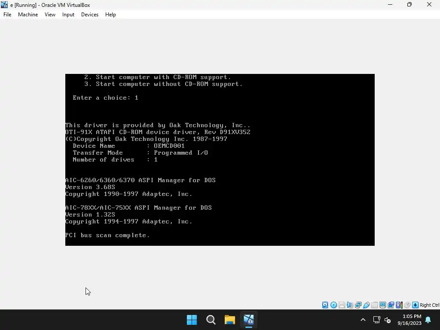This screenshot has height=330, width=440.
Task: Open the File menu
Action: coord(7,15)
